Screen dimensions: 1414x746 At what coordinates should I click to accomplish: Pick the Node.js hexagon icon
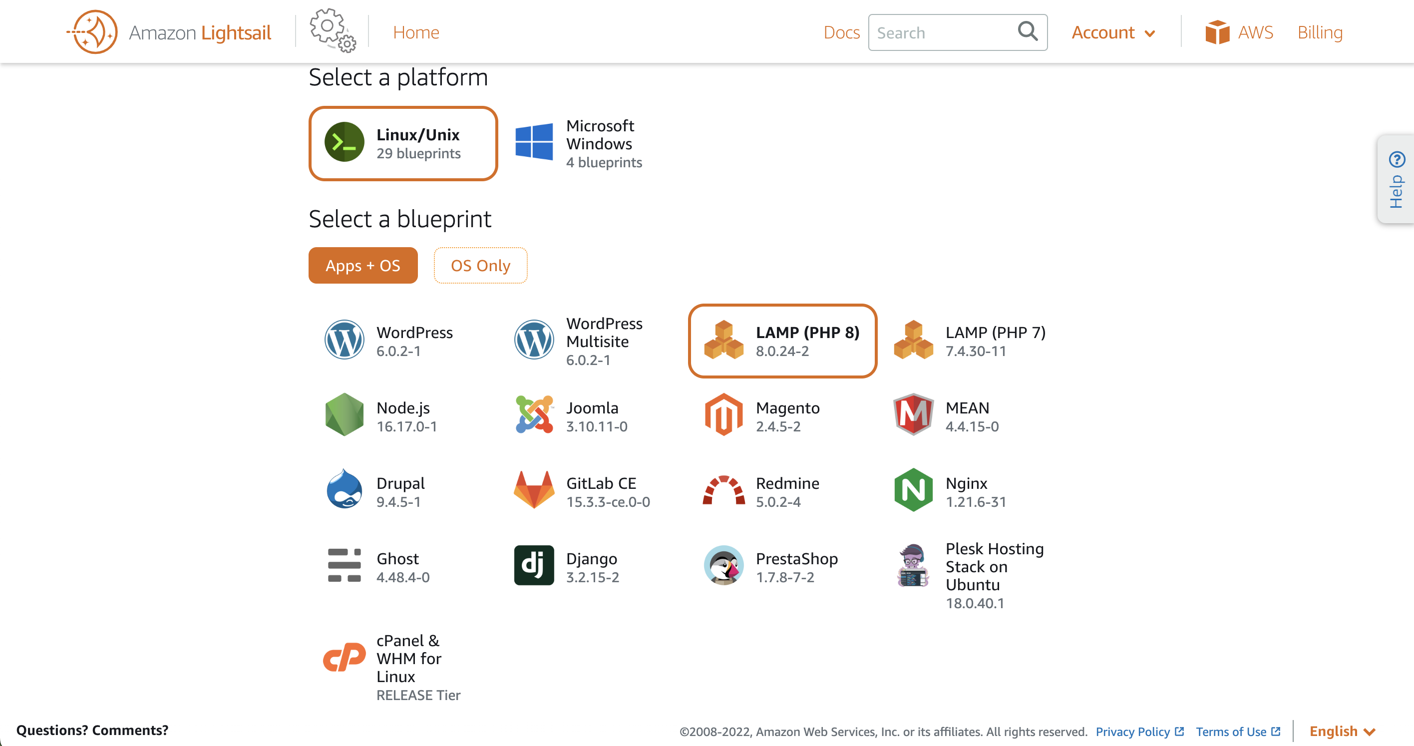[344, 415]
